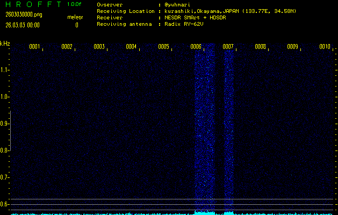Click the 0.7 kHz frequency tick

coord(5,177)
